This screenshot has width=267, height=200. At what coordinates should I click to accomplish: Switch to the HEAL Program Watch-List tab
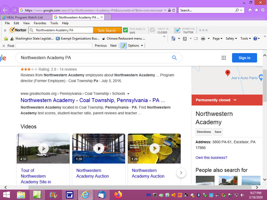click(x=26, y=17)
